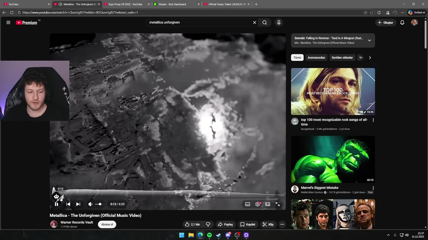The width and height of the screenshot is (428, 240).
Task: Show more filter chips with arrow
Action: tap(370, 58)
